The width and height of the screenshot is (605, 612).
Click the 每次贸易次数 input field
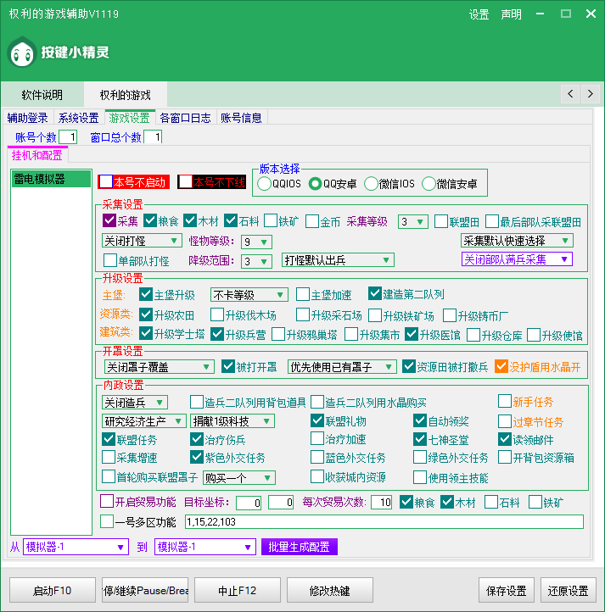coord(382,503)
